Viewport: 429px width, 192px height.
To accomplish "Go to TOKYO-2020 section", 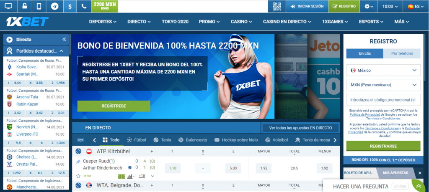I will click(175, 22).
